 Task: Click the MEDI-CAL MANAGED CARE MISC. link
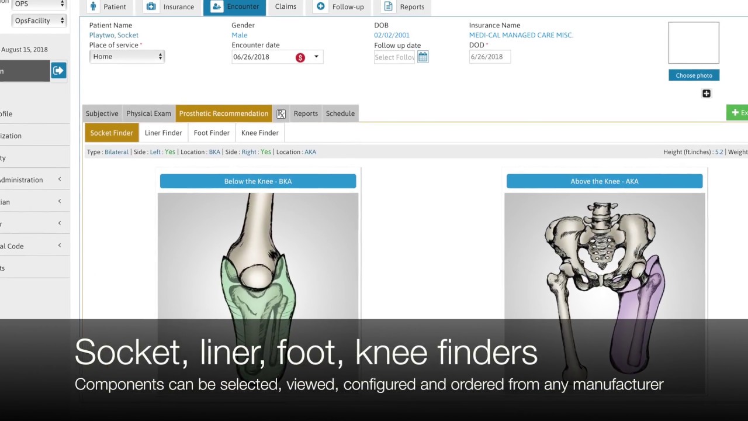521,35
